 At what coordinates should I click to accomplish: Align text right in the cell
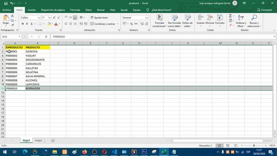75,24
